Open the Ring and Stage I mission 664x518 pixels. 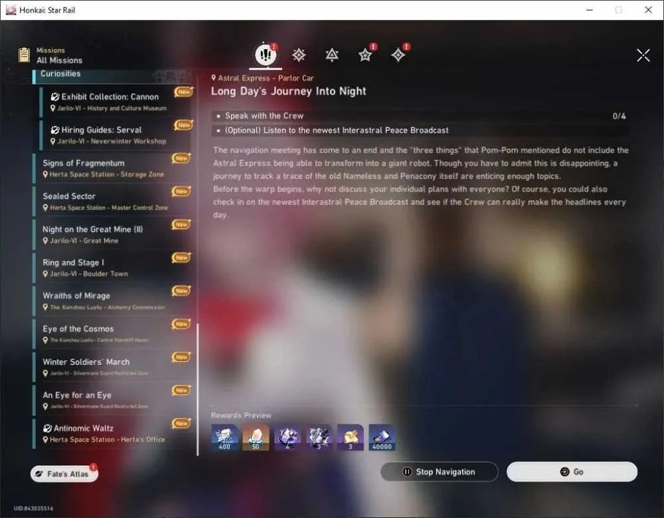point(112,267)
